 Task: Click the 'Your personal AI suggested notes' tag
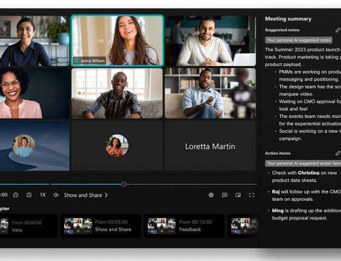click(x=299, y=40)
